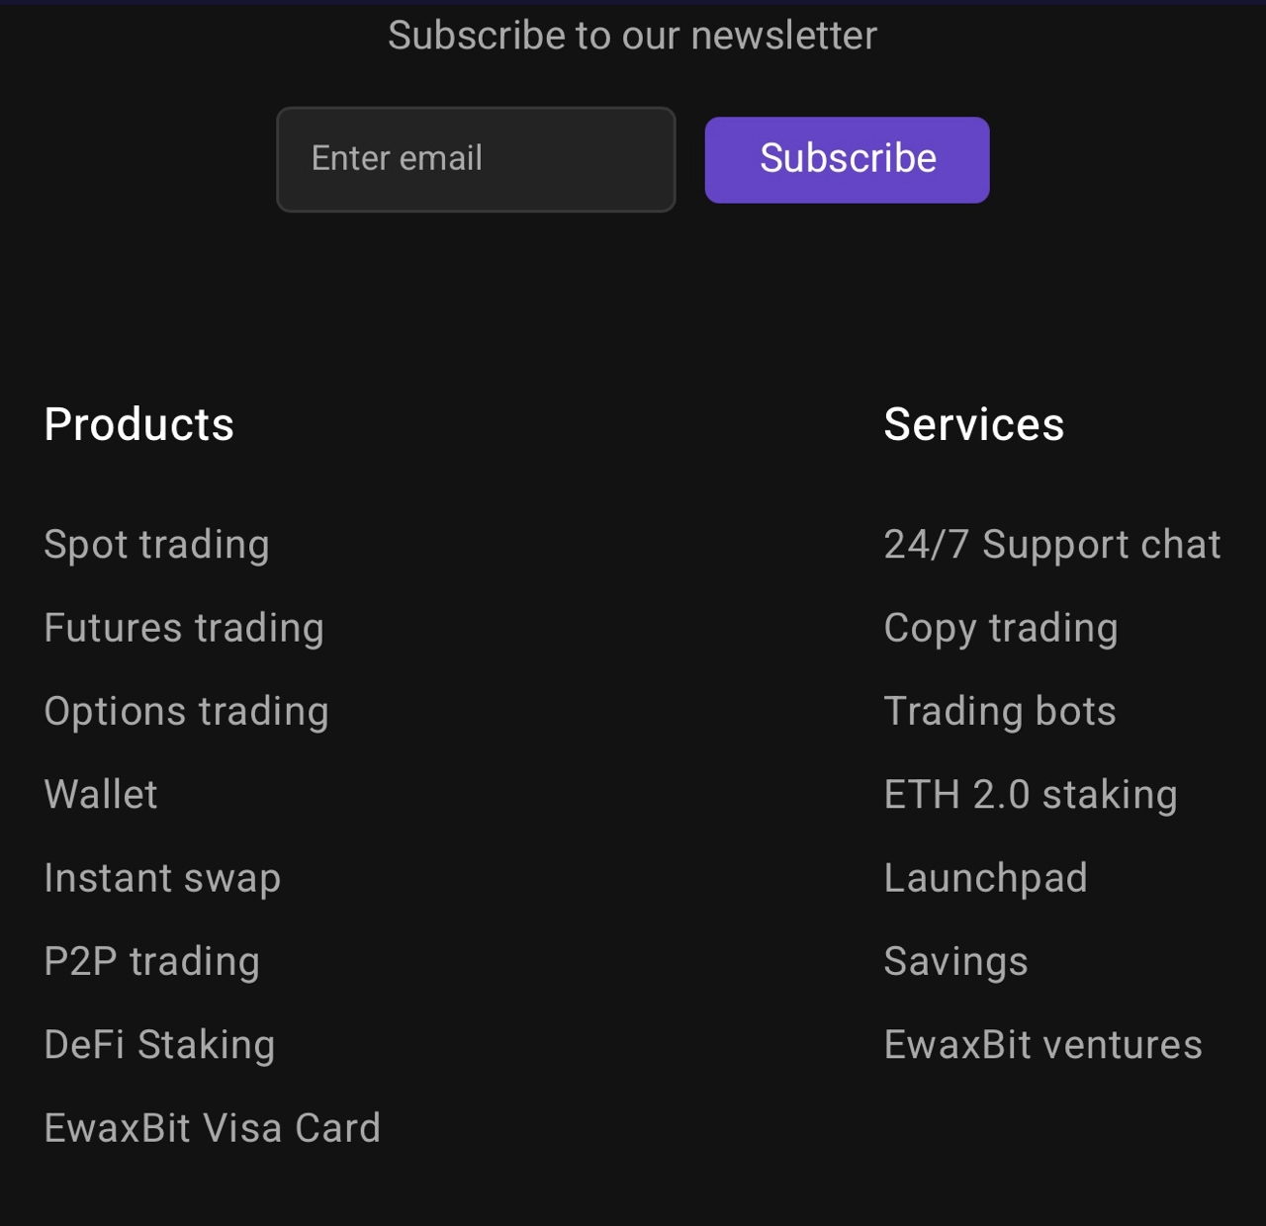
Task: Navigate to Savings
Action: pos(956,961)
